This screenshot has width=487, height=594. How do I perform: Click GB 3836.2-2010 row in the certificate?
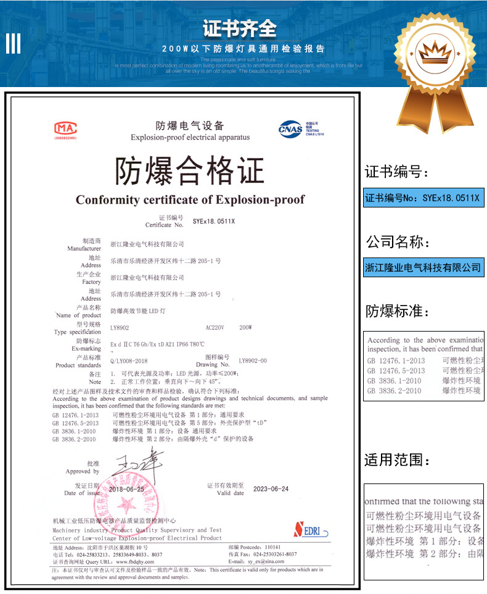pyautogui.click(x=153, y=439)
